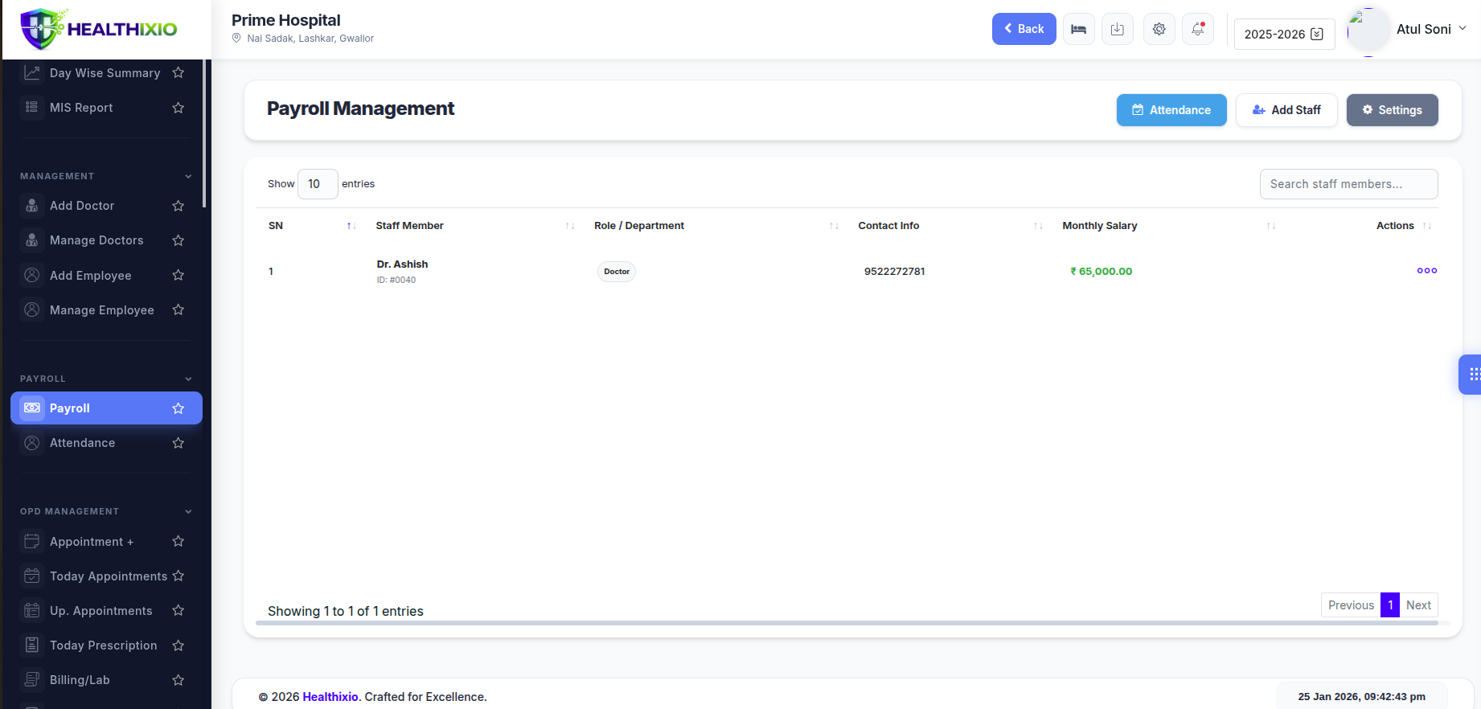Open Today Appointments in the sidebar
This screenshot has width=1481, height=709.
click(106, 576)
